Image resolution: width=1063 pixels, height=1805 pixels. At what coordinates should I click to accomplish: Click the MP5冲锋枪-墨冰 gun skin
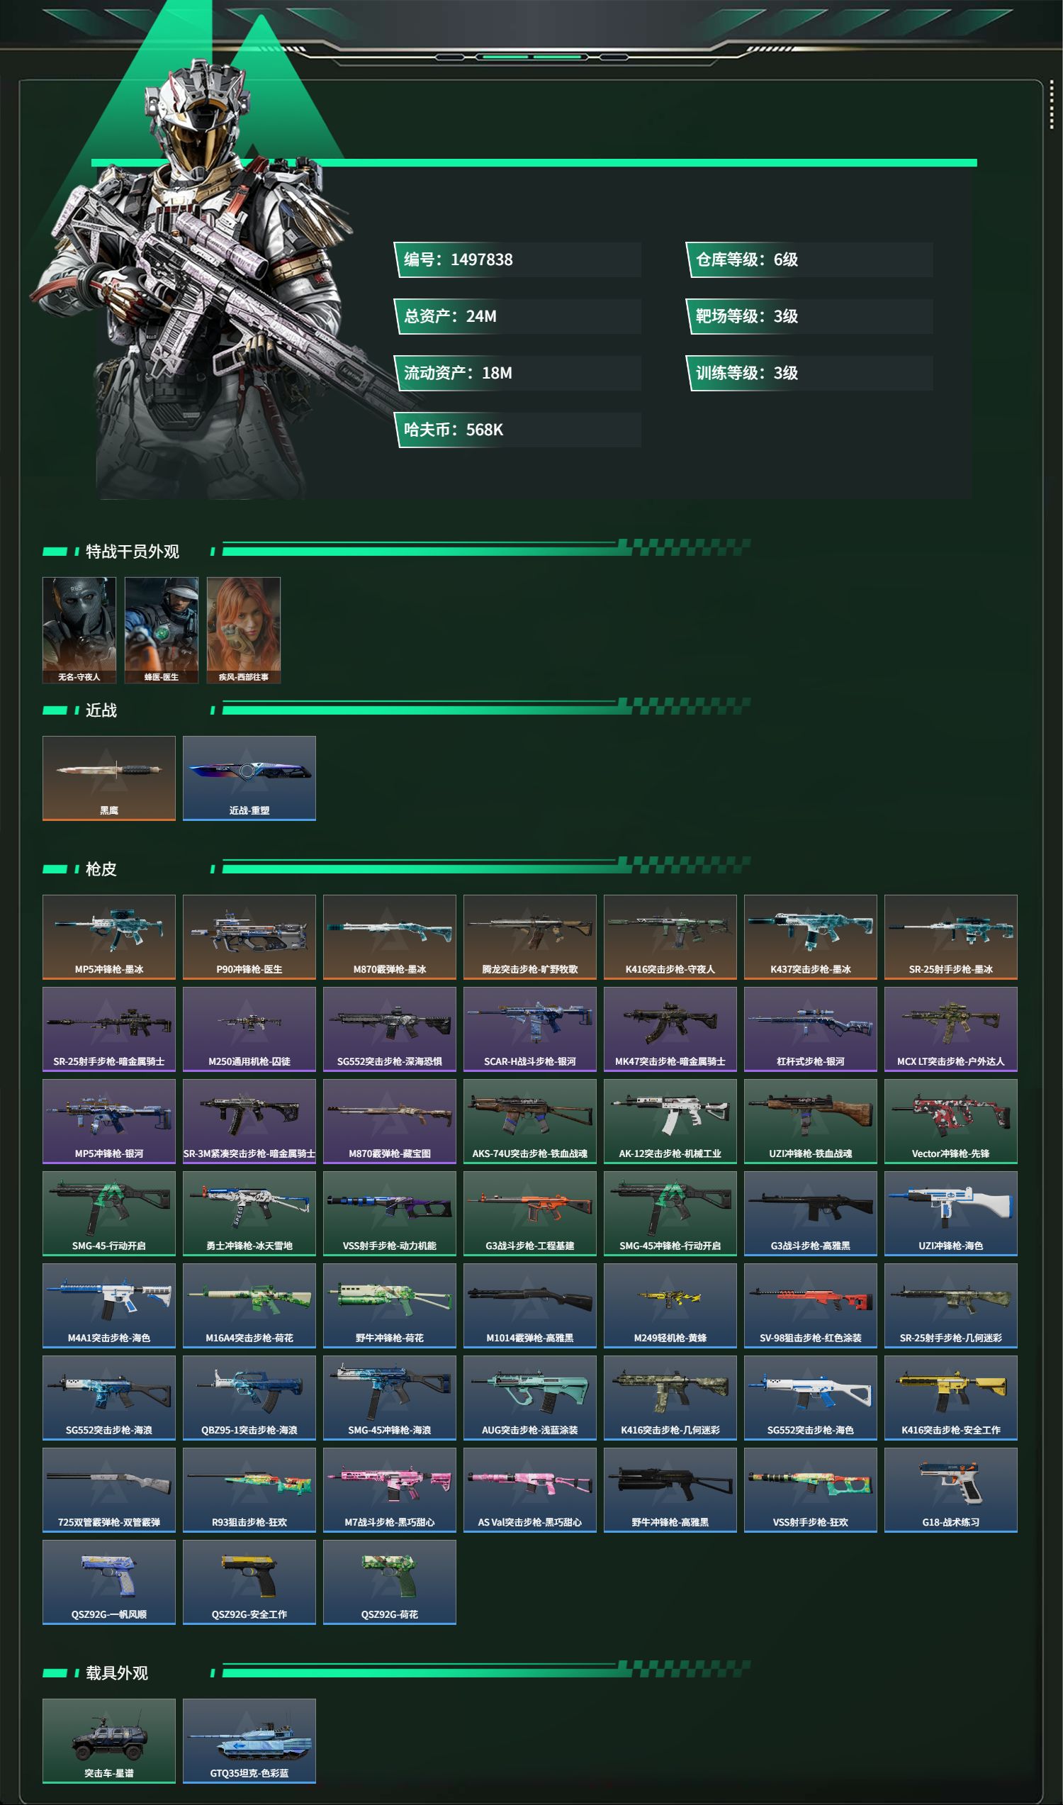[109, 937]
